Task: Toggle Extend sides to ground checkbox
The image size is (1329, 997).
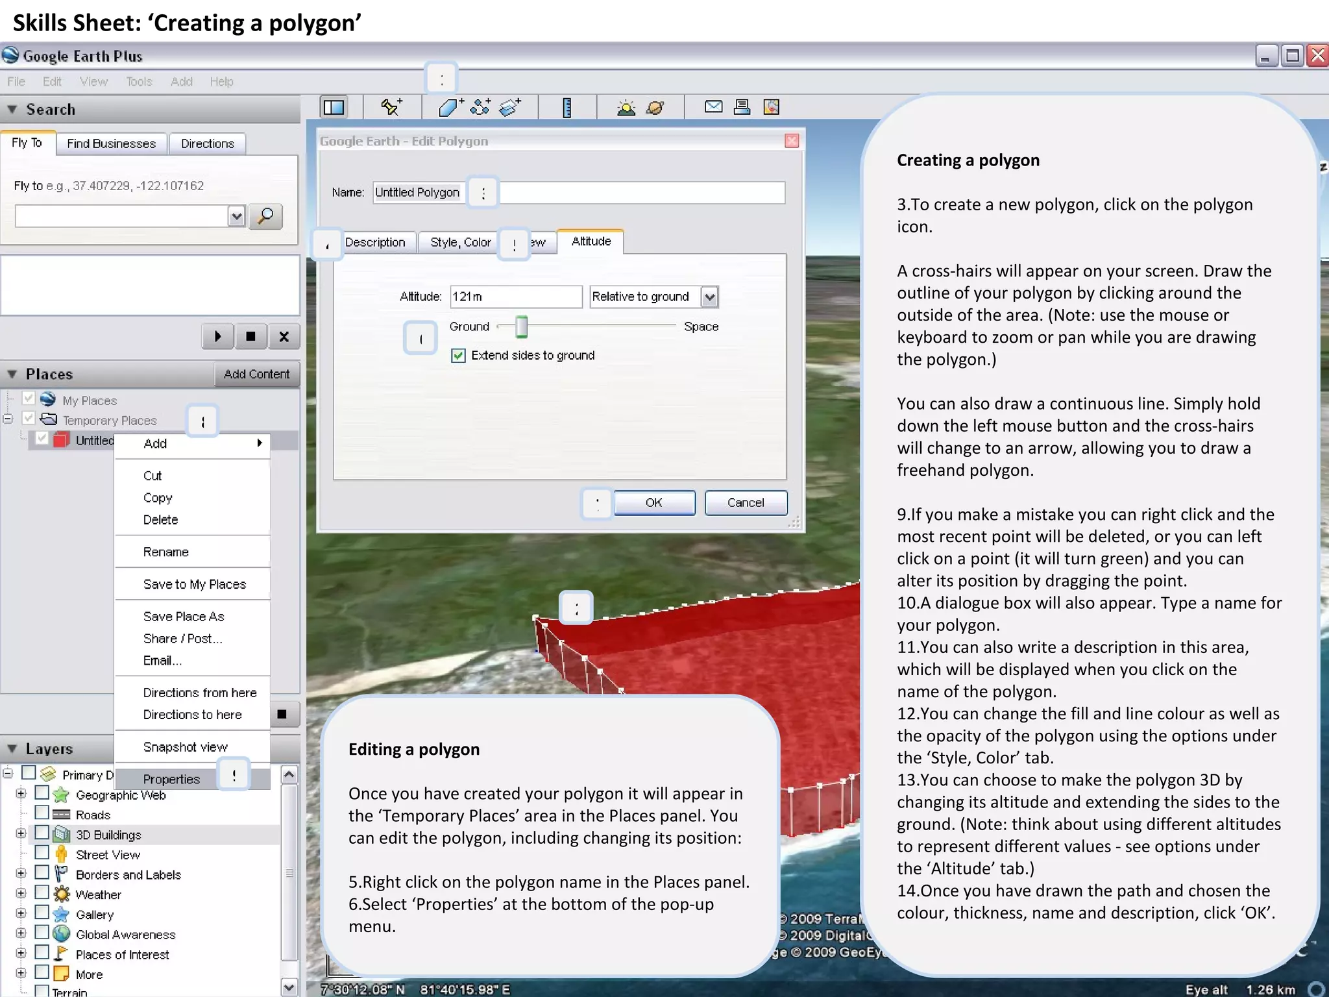Action: (458, 355)
